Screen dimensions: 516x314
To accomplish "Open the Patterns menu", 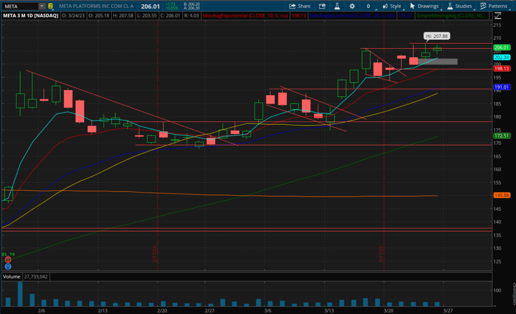I will click(x=494, y=6).
